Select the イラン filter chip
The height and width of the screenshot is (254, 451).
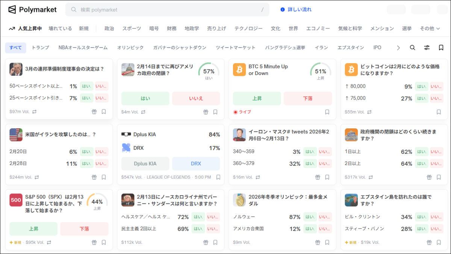(x=321, y=48)
